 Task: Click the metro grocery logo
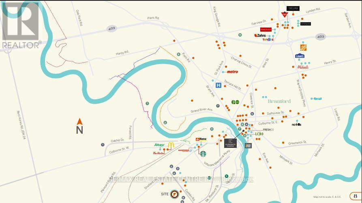(232, 72)
